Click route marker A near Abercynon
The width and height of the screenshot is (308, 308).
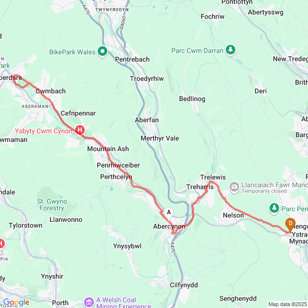tap(169, 213)
